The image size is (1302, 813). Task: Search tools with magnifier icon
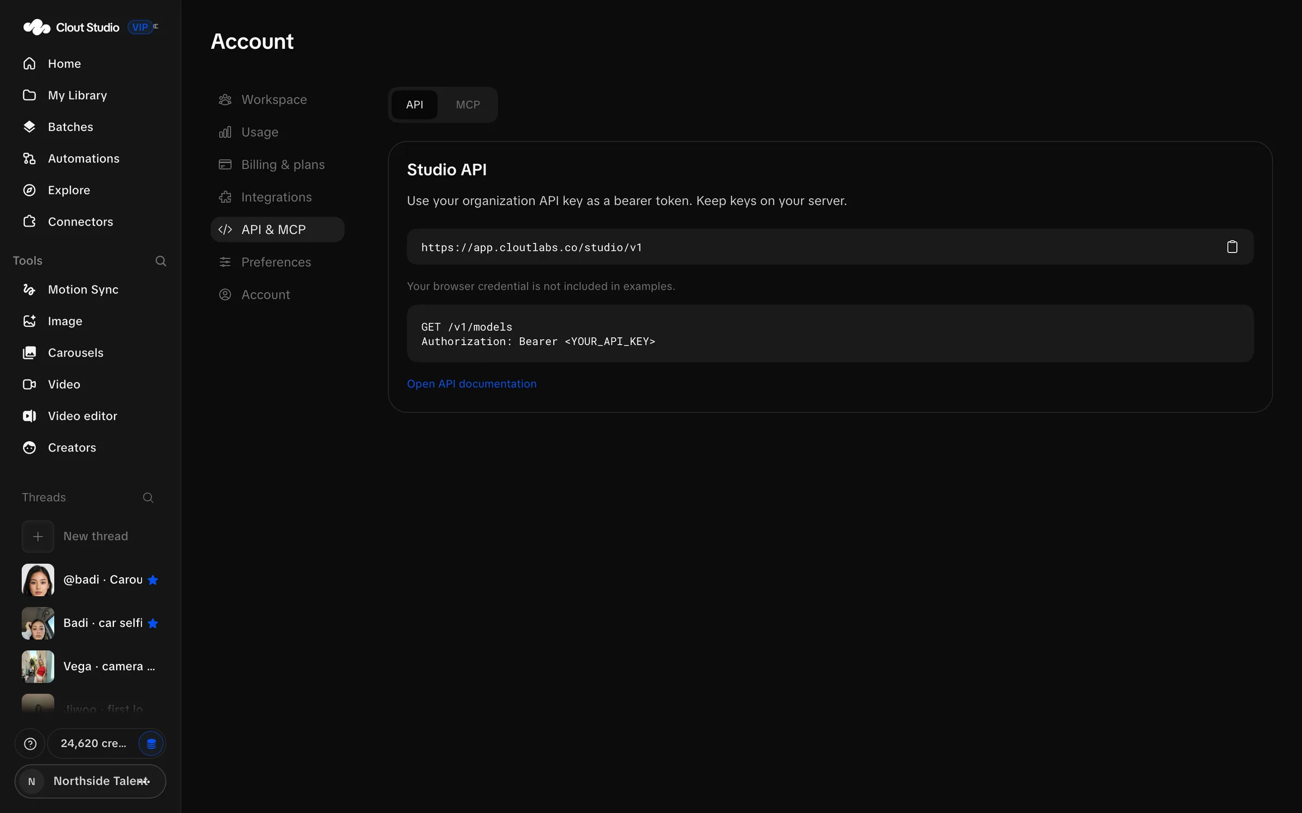point(161,261)
